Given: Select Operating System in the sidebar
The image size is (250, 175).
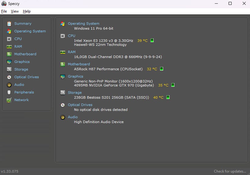Looking at the screenshot, I should [x=30, y=31].
